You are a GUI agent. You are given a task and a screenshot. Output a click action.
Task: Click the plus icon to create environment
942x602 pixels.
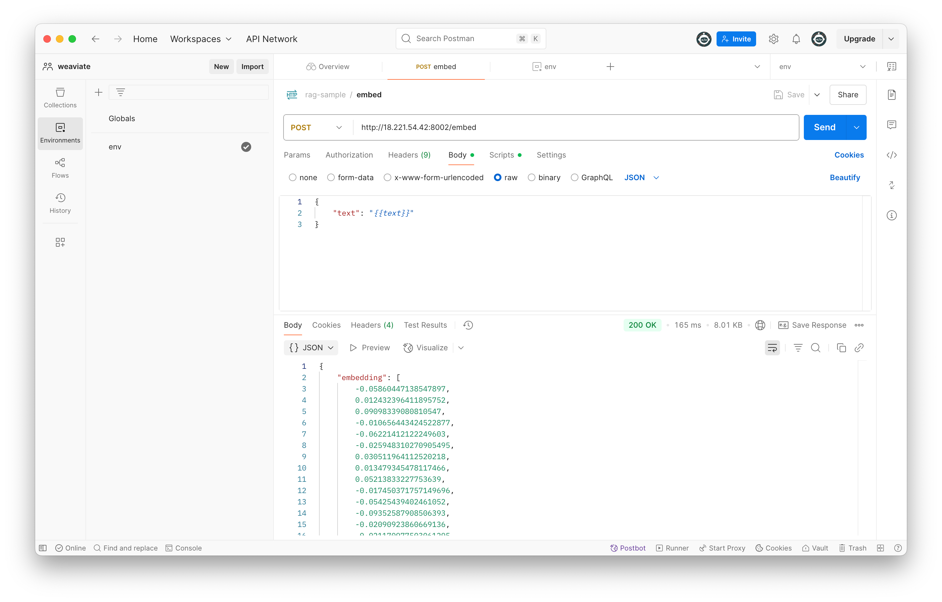click(x=99, y=92)
